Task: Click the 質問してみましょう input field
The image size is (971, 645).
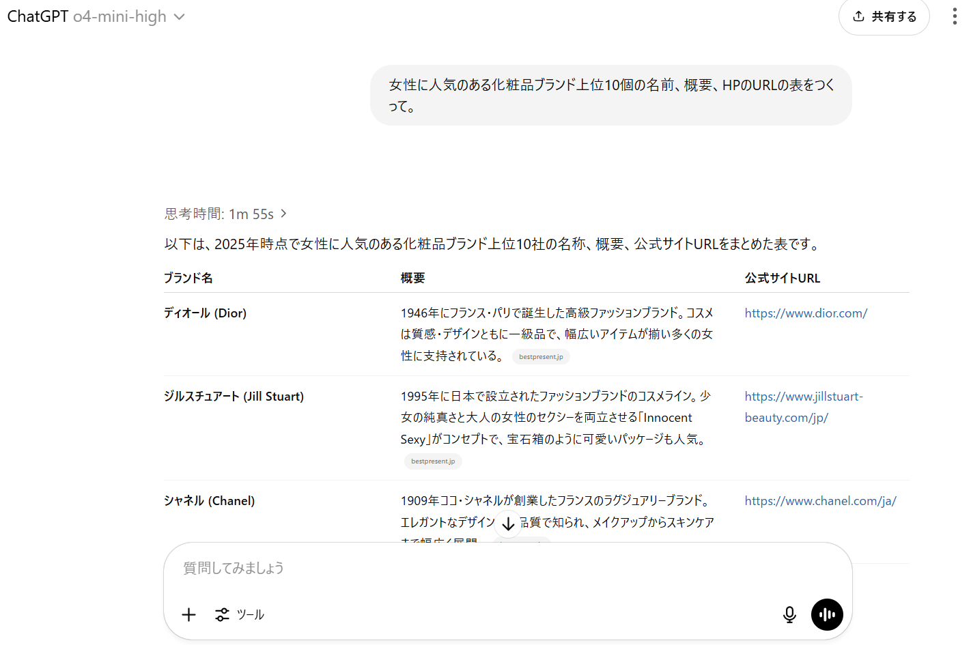Action: coord(478,567)
